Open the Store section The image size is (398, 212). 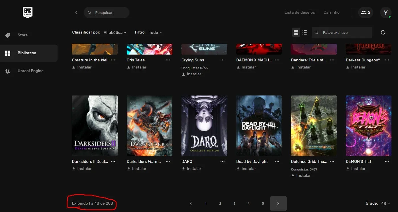pyautogui.click(x=29, y=35)
